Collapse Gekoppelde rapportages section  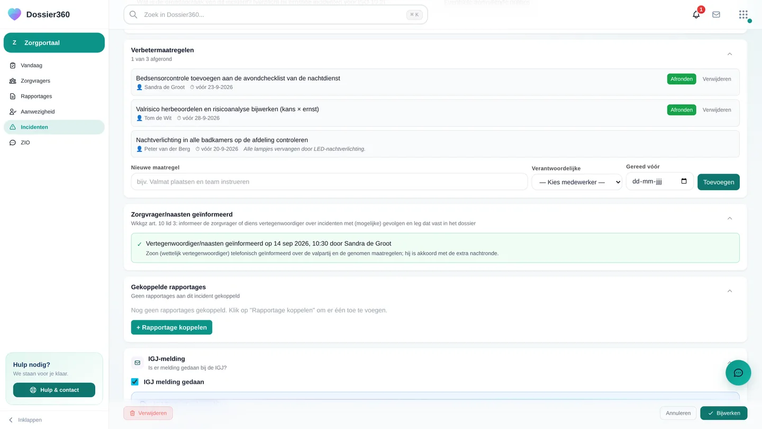(730, 291)
